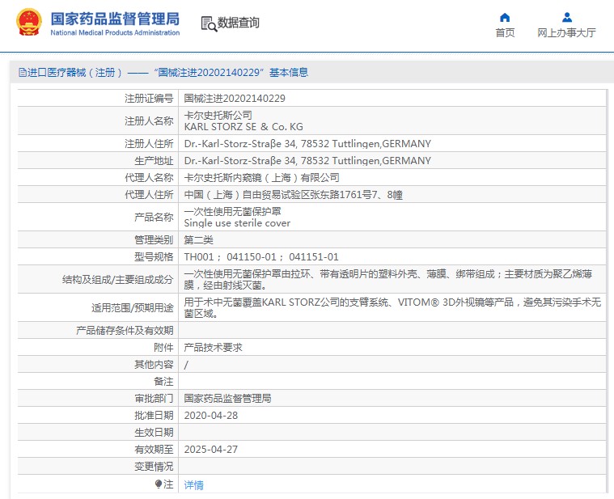Click the 数据查询 title text
Screen dimensions: 614x499
(238, 23)
